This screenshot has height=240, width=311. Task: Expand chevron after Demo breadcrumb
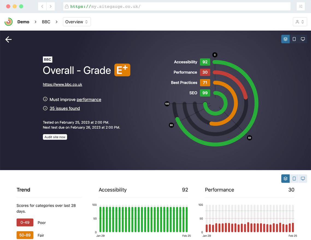click(x=36, y=22)
